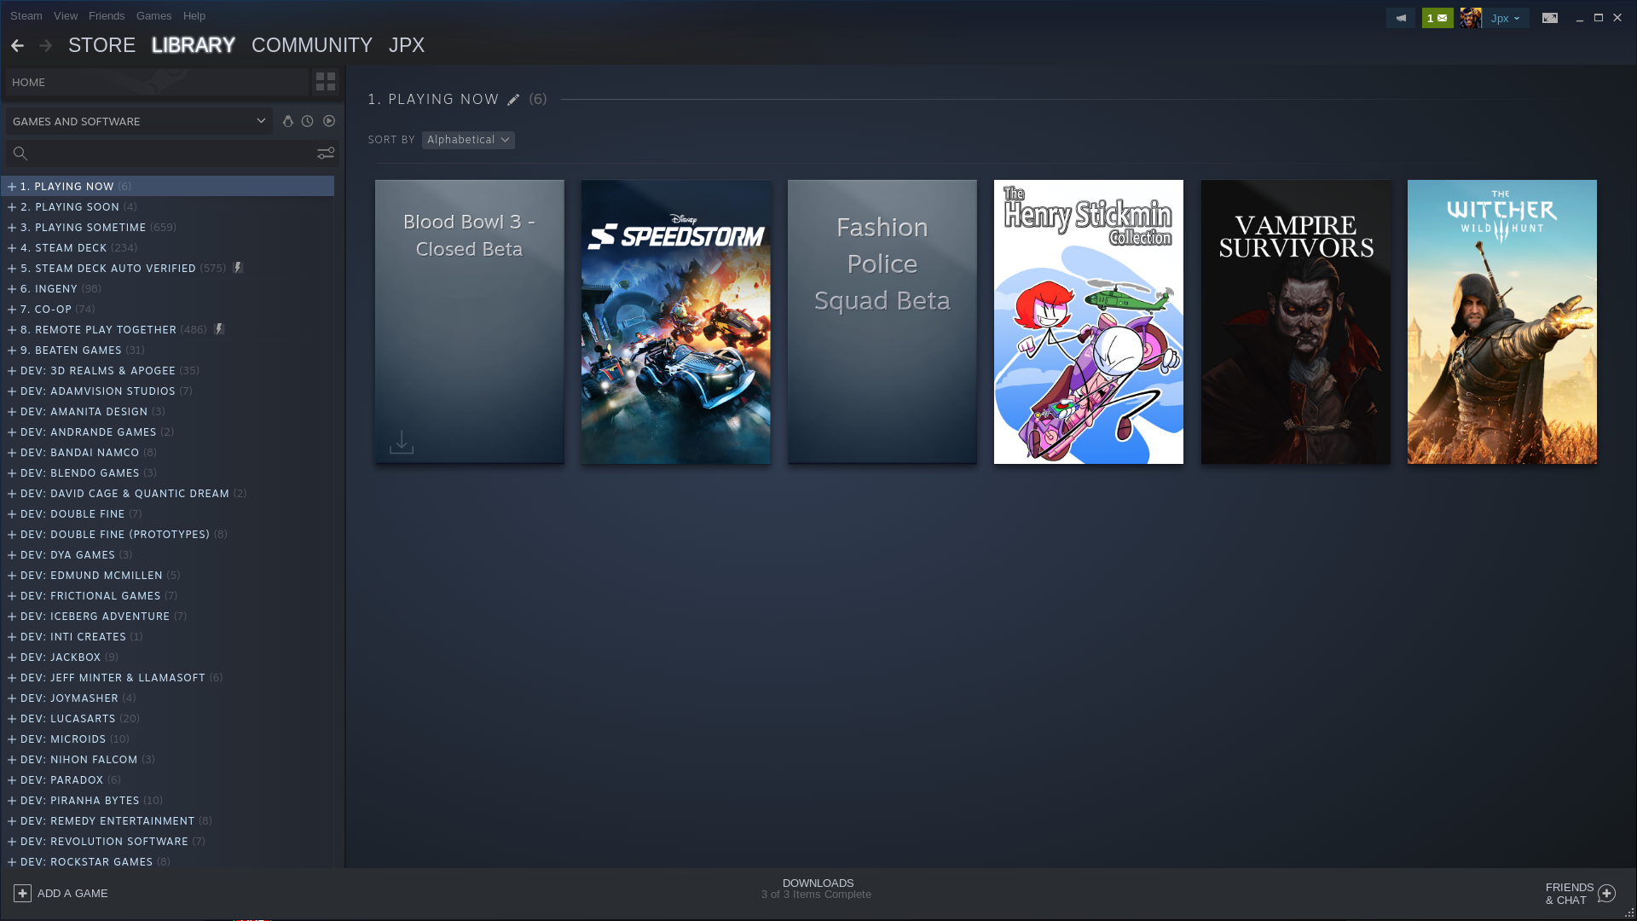The width and height of the screenshot is (1637, 921).
Task: Click the download icon on Blood Bowl 3
Action: click(x=401, y=442)
